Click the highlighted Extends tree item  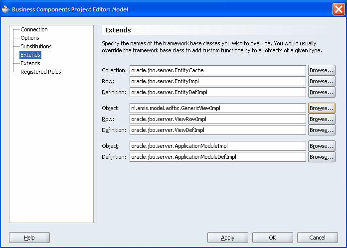[x=30, y=55]
